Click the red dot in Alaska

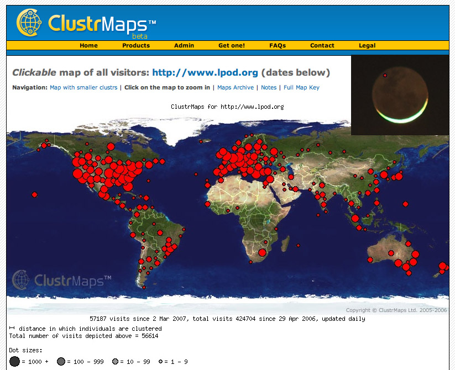(44, 145)
